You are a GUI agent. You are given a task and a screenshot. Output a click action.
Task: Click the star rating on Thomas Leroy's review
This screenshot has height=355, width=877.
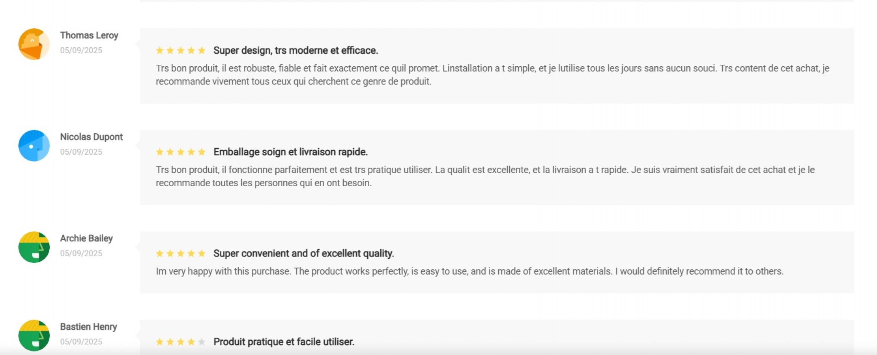click(x=181, y=50)
